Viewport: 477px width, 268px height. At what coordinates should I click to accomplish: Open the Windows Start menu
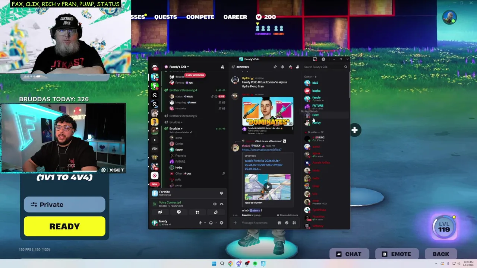click(x=214, y=264)
